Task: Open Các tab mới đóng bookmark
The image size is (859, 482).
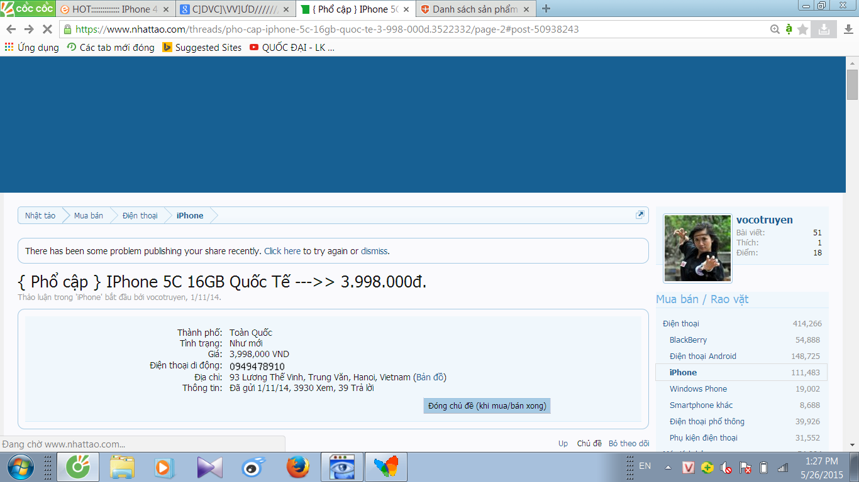Action: pyautogui.click(x=110, y=47)
